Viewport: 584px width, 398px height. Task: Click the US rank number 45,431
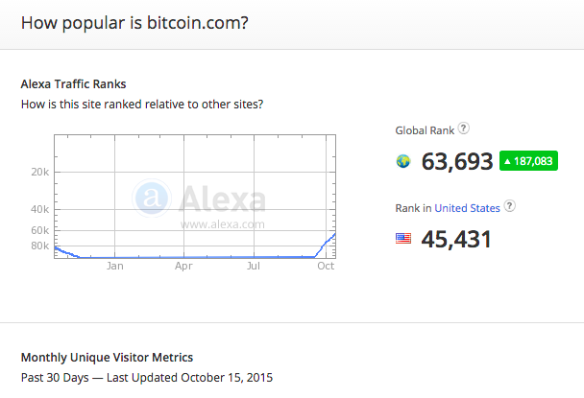(x=456, y=239)
